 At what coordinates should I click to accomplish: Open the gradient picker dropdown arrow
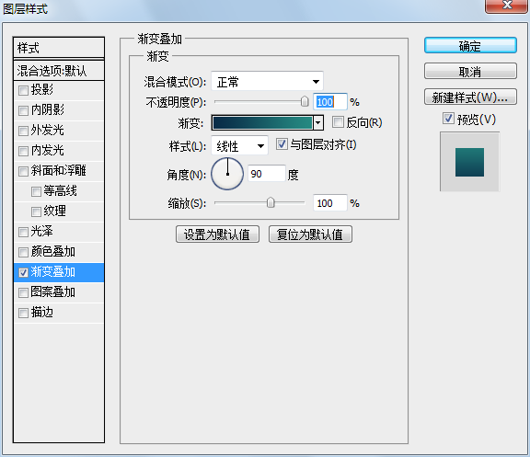(x=318, y=122)
